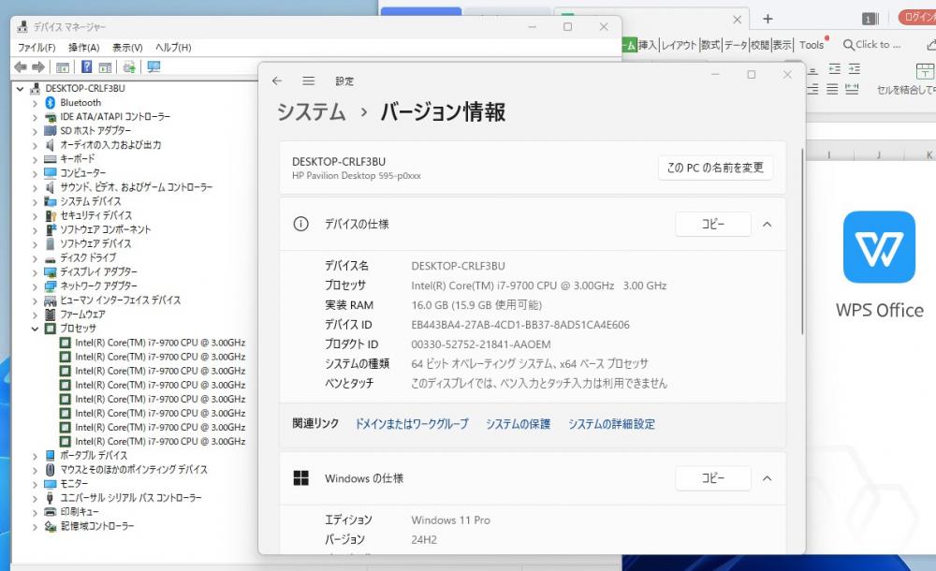Expand the ネットワーク アダプター node
The image size is (936, 571).
tap(36, 286)
